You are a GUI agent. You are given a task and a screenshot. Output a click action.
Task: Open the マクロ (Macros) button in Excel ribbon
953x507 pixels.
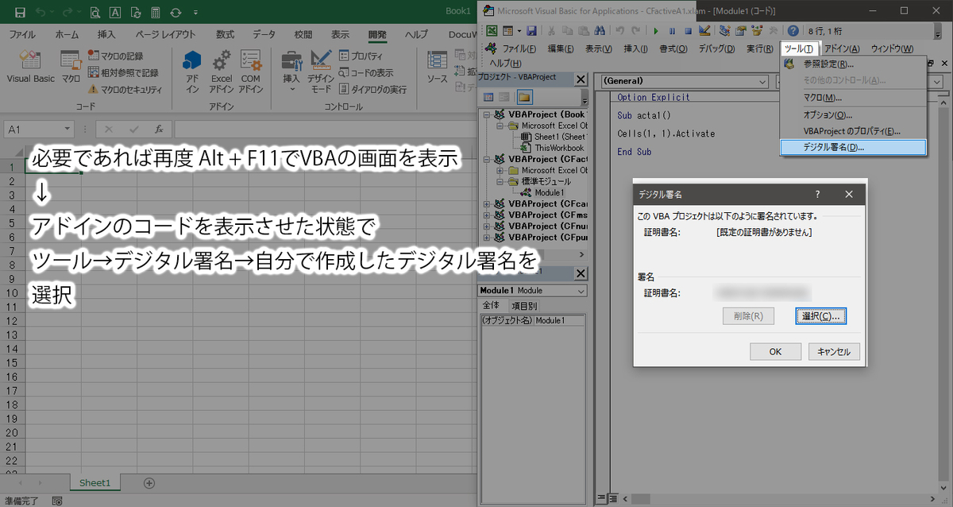tap(71, 68)
